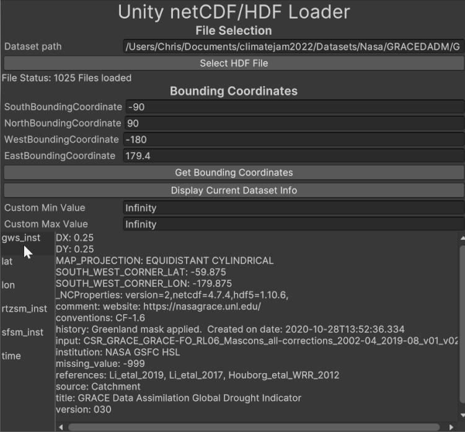
Task: Click the 'File Status: 1025 Files loaded' text
Action: coord(67,78)
